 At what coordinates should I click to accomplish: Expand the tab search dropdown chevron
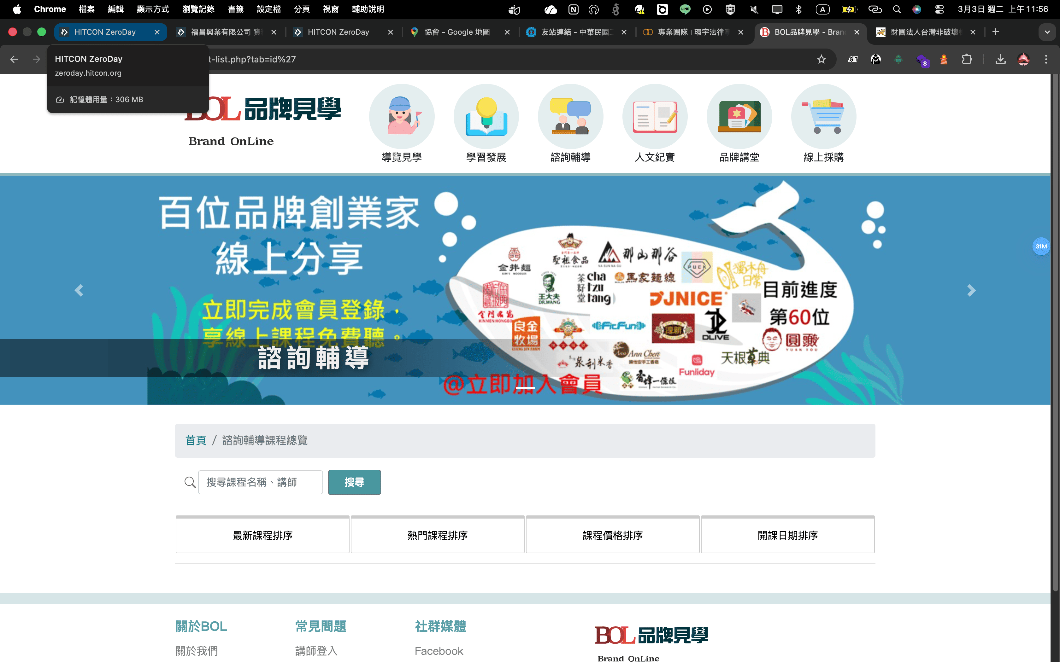tap(1047, 32)
